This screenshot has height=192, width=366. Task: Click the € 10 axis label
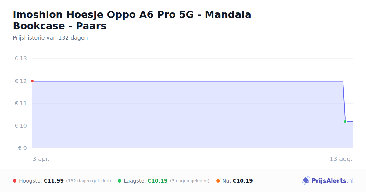pyautogui.click(x=21, y=126)
